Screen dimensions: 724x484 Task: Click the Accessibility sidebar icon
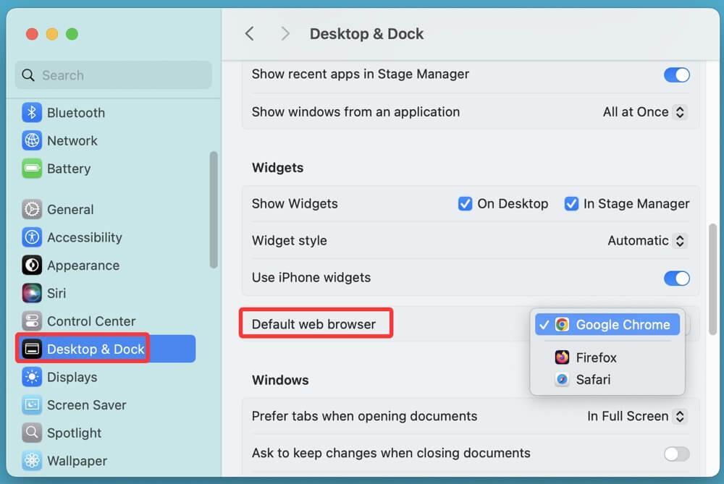point(32,237)
